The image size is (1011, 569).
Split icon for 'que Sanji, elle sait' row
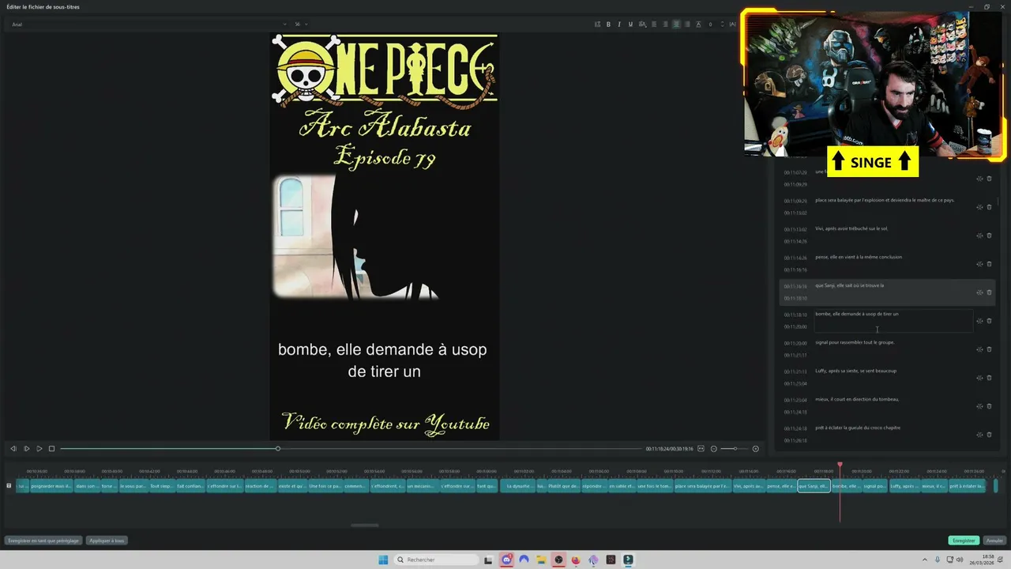(979, 292)
